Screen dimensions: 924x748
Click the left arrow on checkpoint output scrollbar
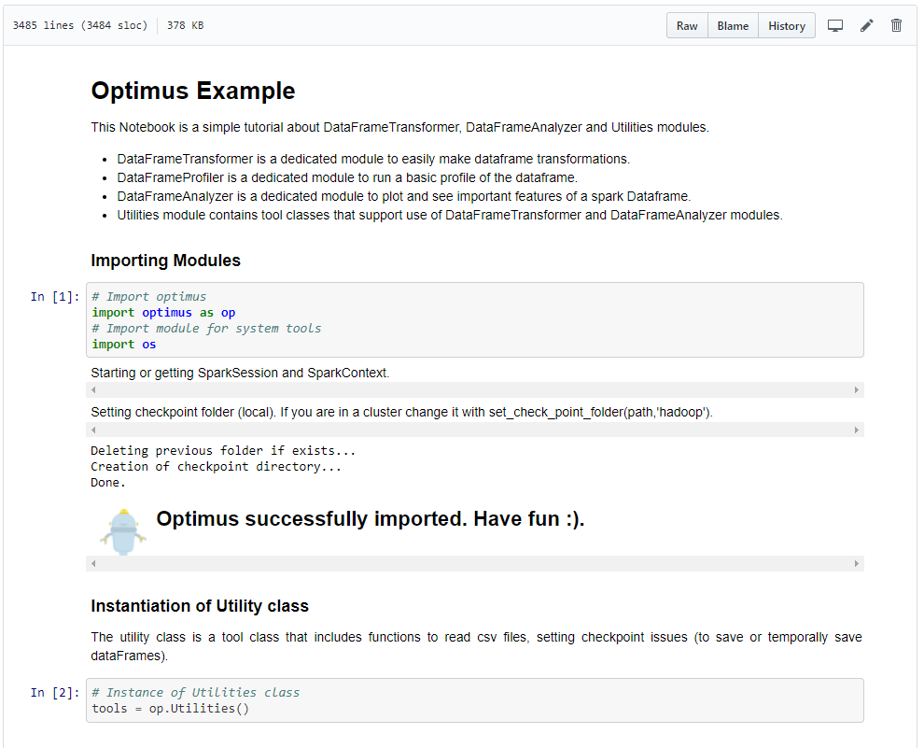(x=93, y=429)
